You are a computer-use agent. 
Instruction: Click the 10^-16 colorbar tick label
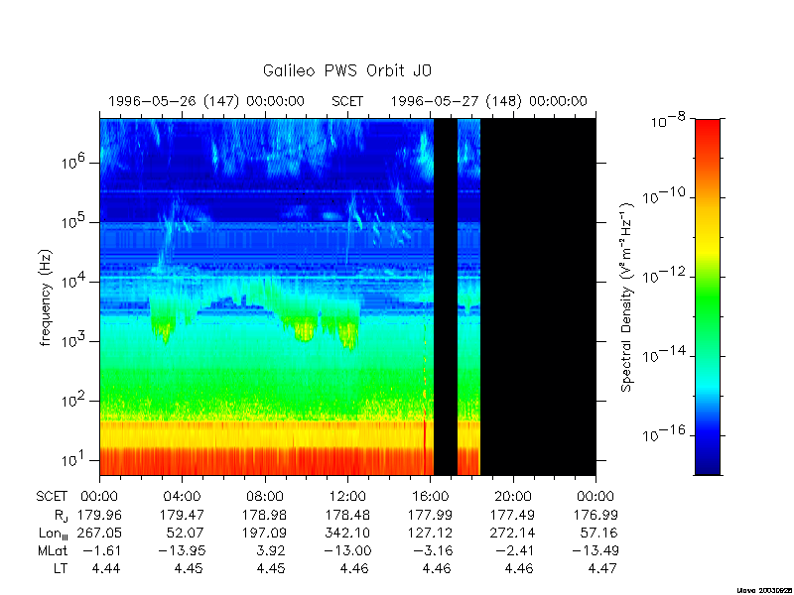(665, 433)
